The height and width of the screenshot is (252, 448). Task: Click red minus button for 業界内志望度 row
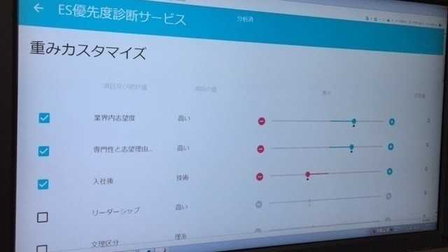[261, 121]
